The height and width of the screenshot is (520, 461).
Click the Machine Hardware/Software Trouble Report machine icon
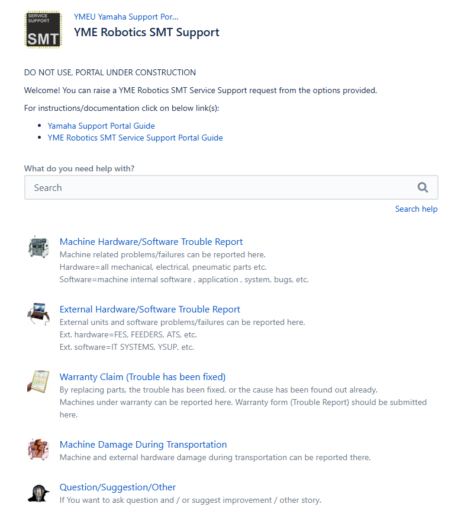pos(38,247)
